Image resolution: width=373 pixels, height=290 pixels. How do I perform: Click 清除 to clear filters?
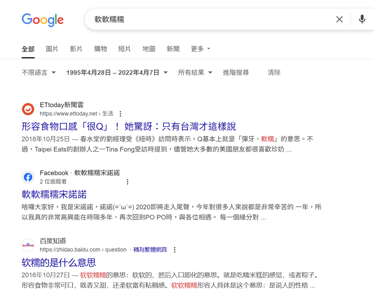(x=274, y=73)
